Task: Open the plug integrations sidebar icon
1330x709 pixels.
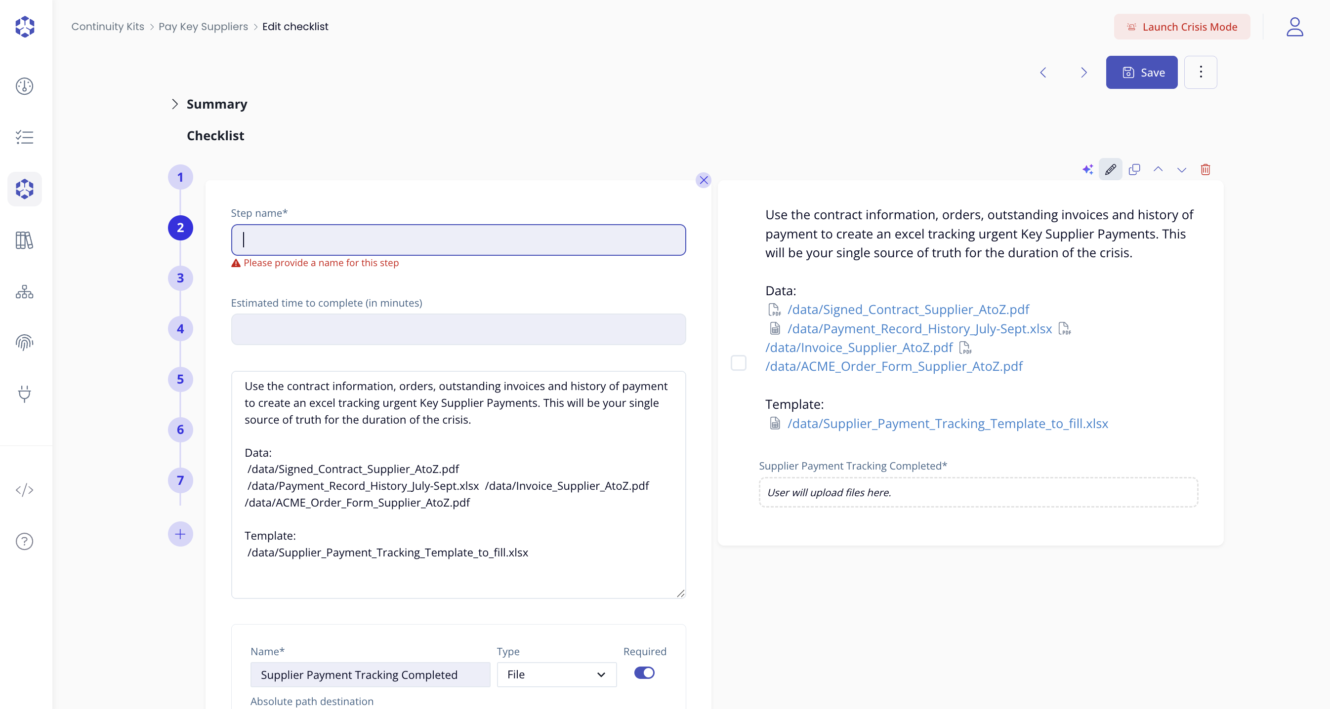Action: (x=24, y=393)
